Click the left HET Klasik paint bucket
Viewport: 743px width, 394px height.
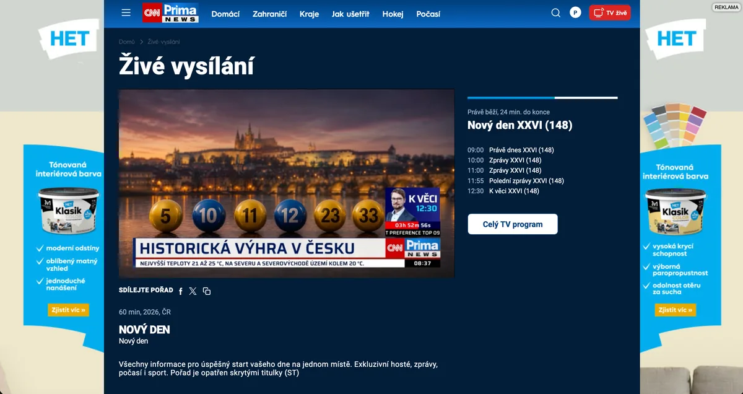pyautogui.click(x=69, y=211)
